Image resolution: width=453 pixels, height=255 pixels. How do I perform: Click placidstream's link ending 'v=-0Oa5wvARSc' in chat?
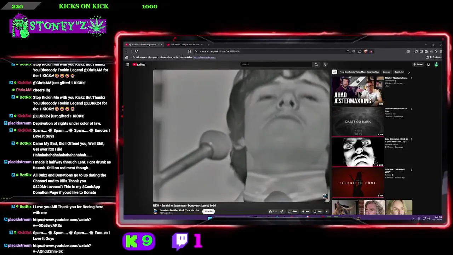62,222
